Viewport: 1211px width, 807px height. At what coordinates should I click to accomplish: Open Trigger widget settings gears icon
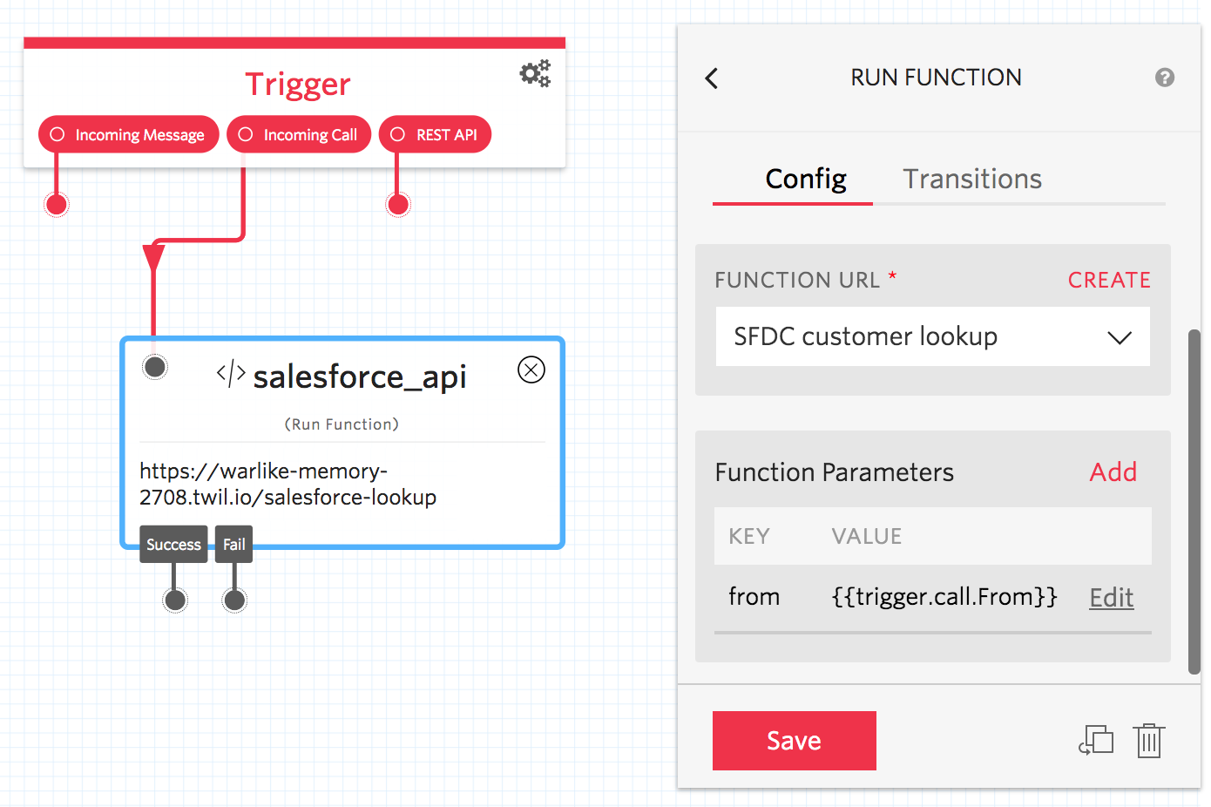[536, 73]
